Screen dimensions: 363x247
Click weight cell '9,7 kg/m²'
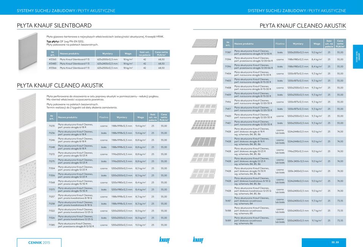coord(317,211)
